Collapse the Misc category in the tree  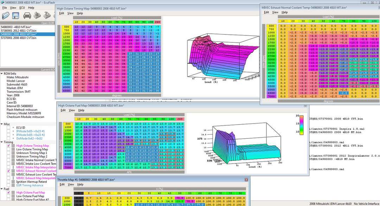point(2,124)
